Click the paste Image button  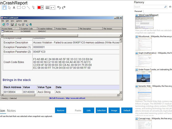pyautogui.click(x=114, y=110)
